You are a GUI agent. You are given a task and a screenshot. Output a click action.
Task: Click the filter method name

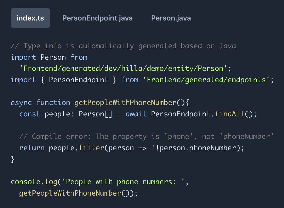pos(91,148)
